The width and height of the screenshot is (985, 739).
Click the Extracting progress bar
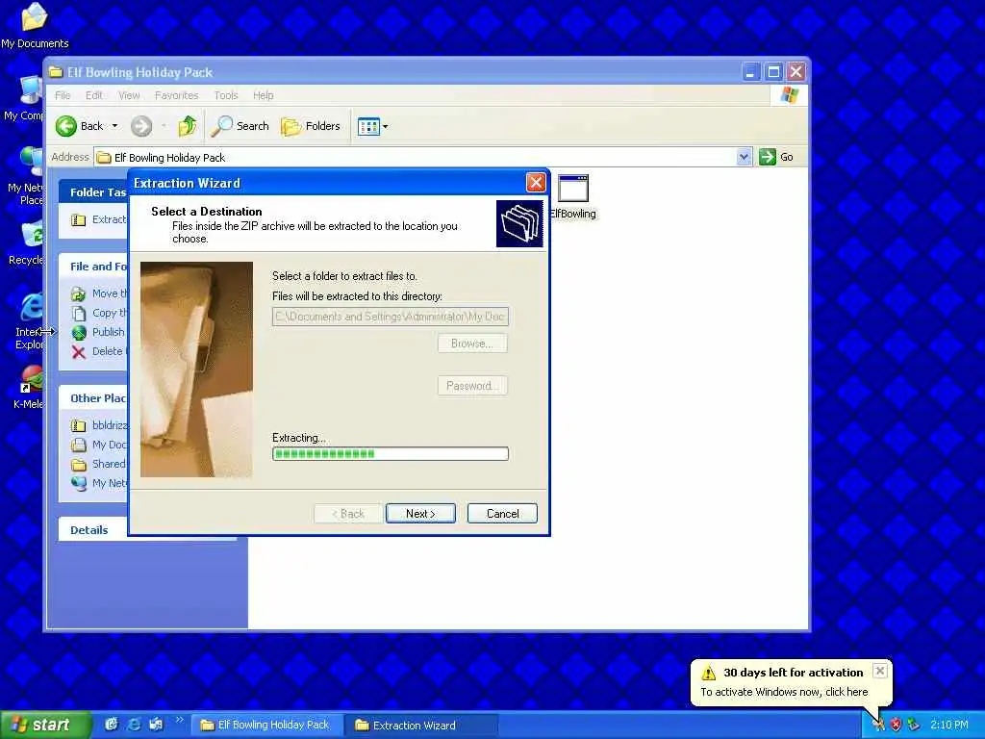(x=391, y=454)
